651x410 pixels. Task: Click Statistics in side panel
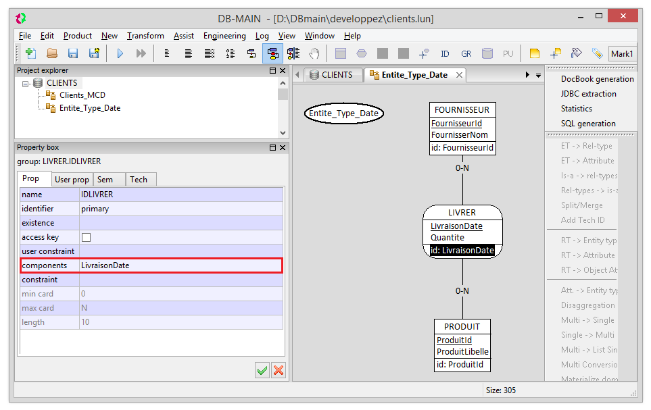pos(576,109)
